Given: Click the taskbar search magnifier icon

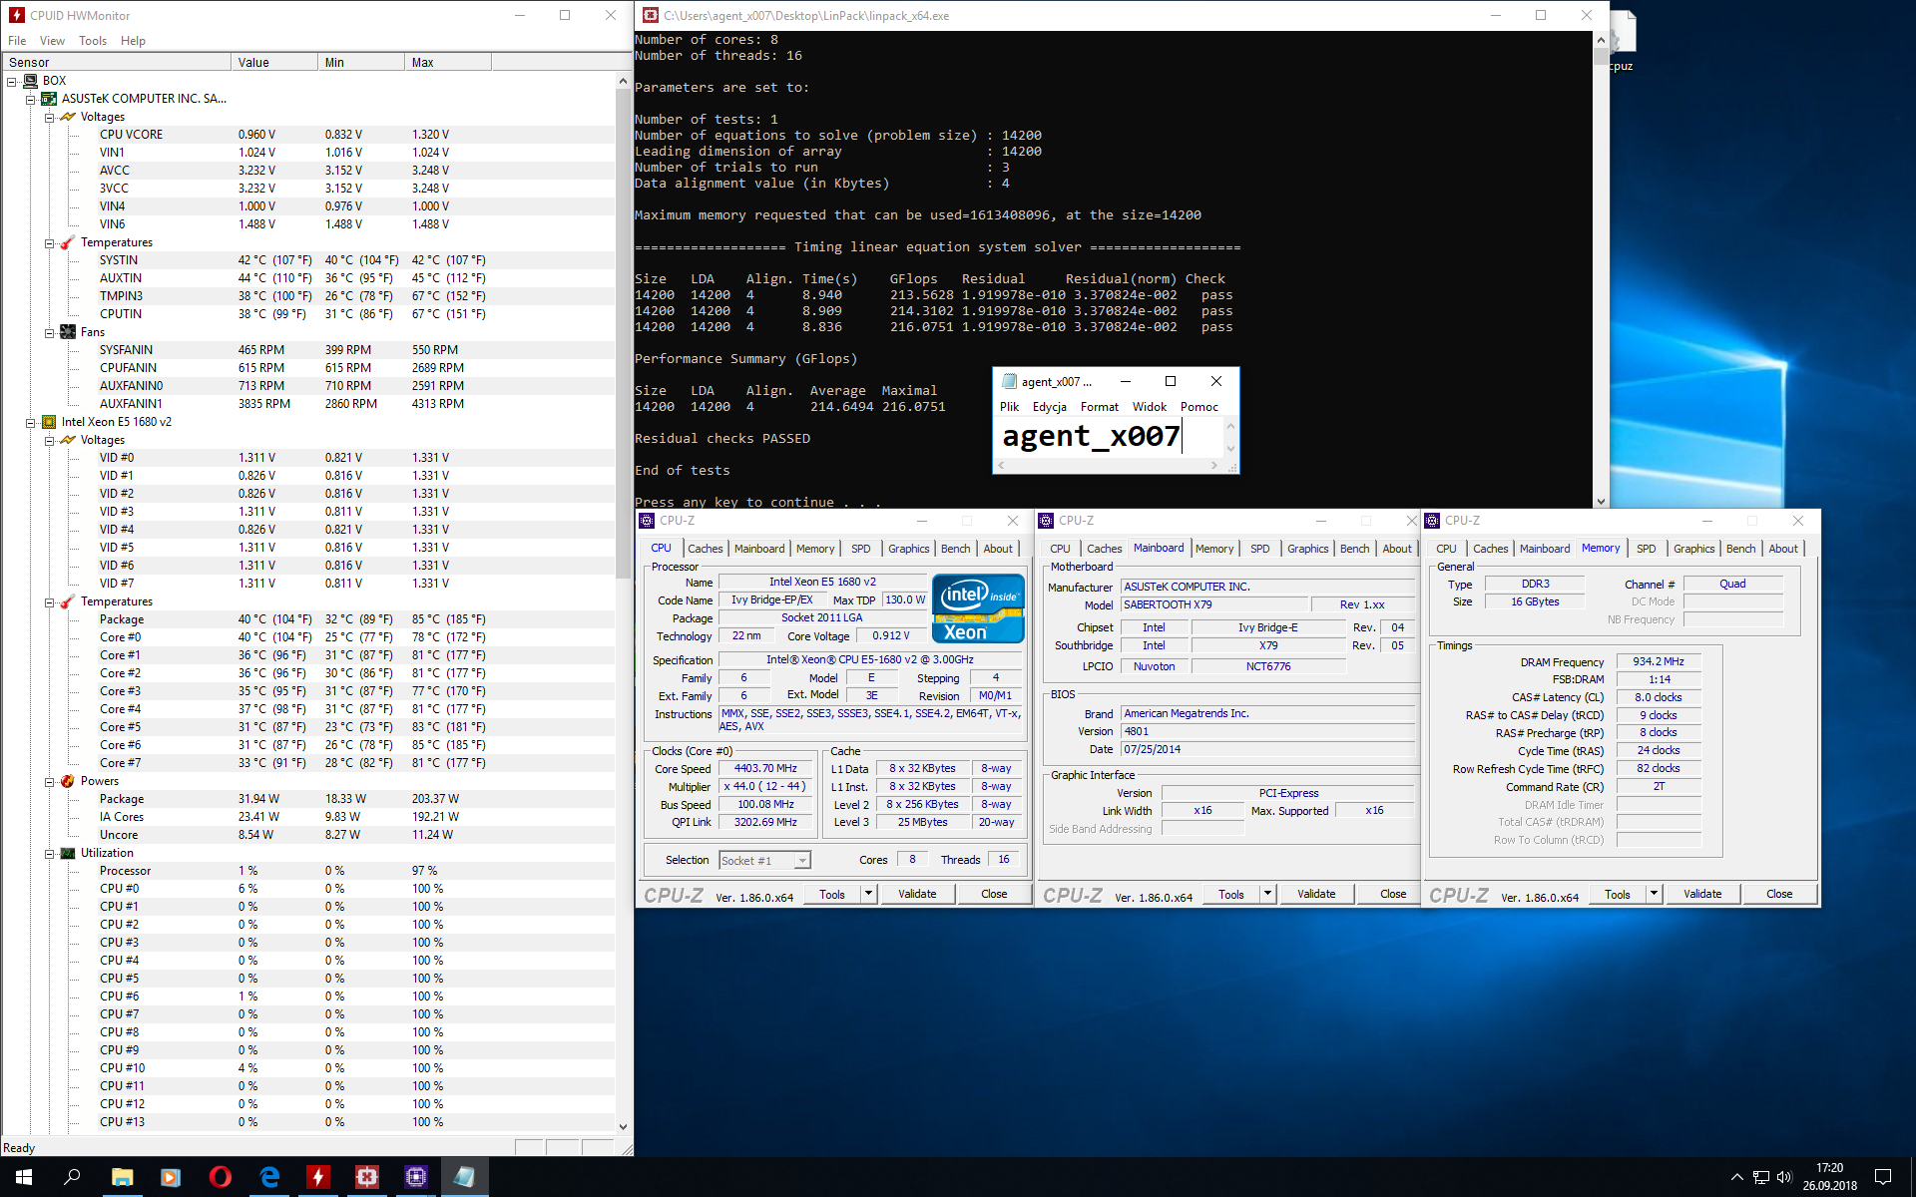Looking at the screenshot, I should coord(72,1177).
